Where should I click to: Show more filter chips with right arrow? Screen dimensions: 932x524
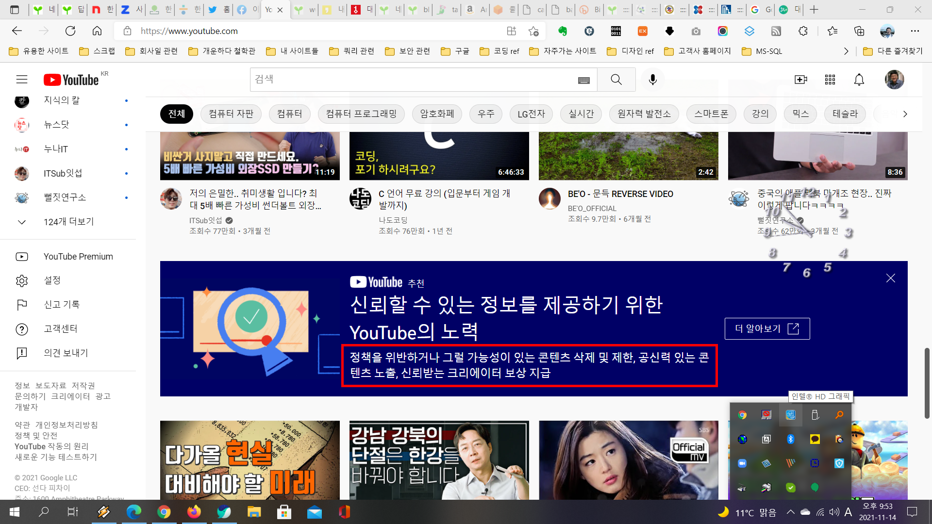[x=905, y=114]
